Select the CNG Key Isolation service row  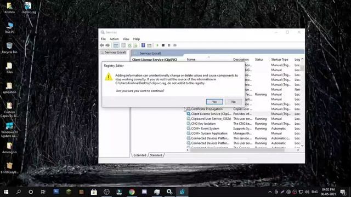coord(243,124)
